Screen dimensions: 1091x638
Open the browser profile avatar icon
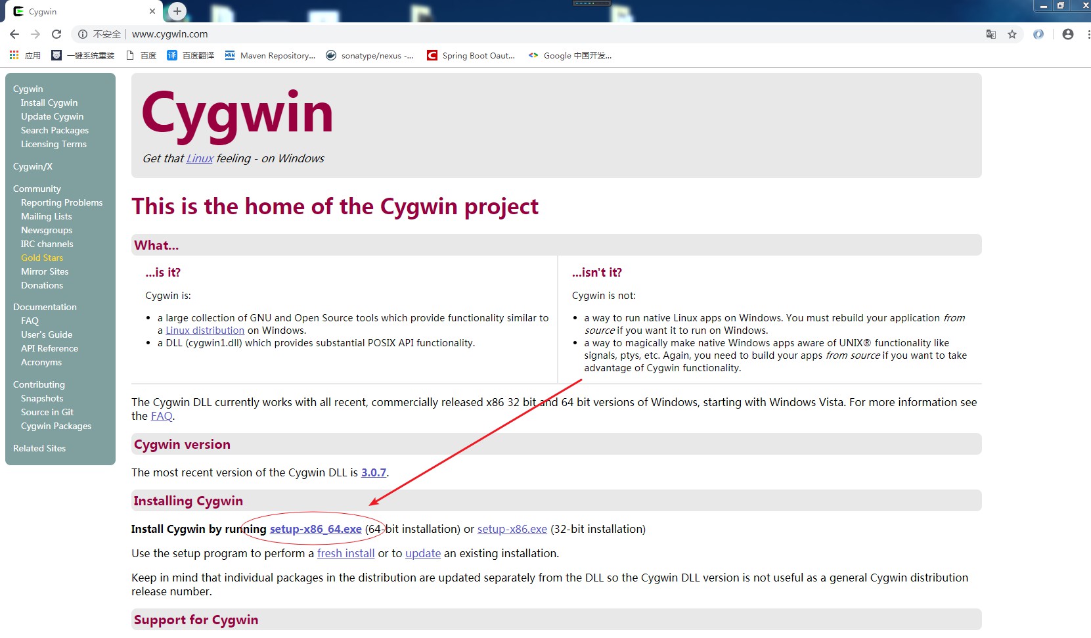pyautogui.click(x=1067, y=34)
